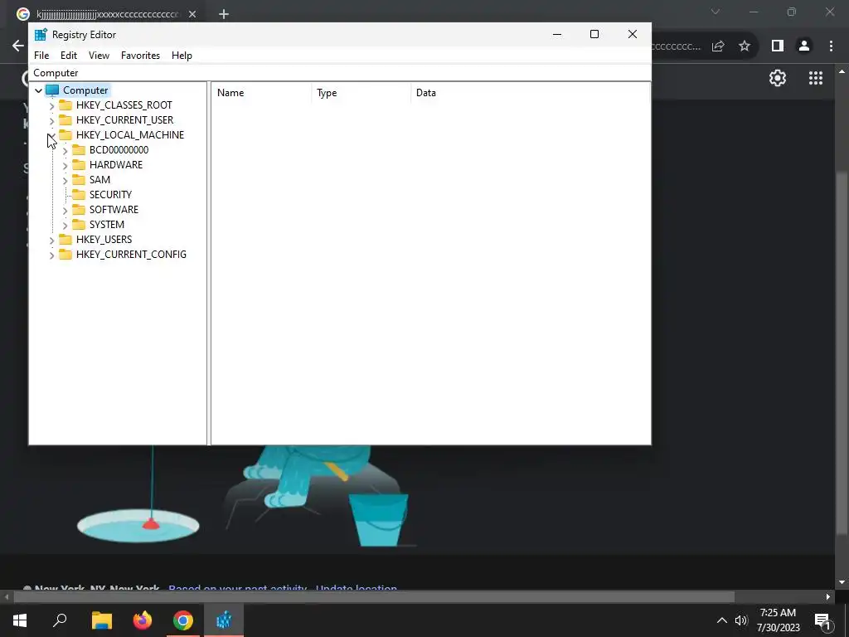The height and width of the screenshot is (637, 849).
Task: Select the HKEY_CURRENT_CONFIG label
Action: 131,254
